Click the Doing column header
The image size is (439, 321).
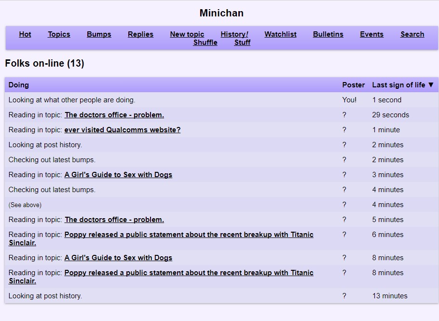[19, 85]
